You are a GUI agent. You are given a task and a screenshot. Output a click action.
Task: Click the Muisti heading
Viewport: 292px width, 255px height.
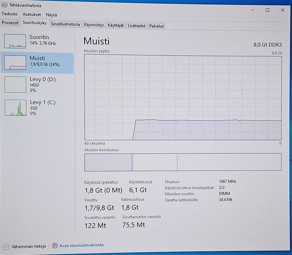point(96,41)
